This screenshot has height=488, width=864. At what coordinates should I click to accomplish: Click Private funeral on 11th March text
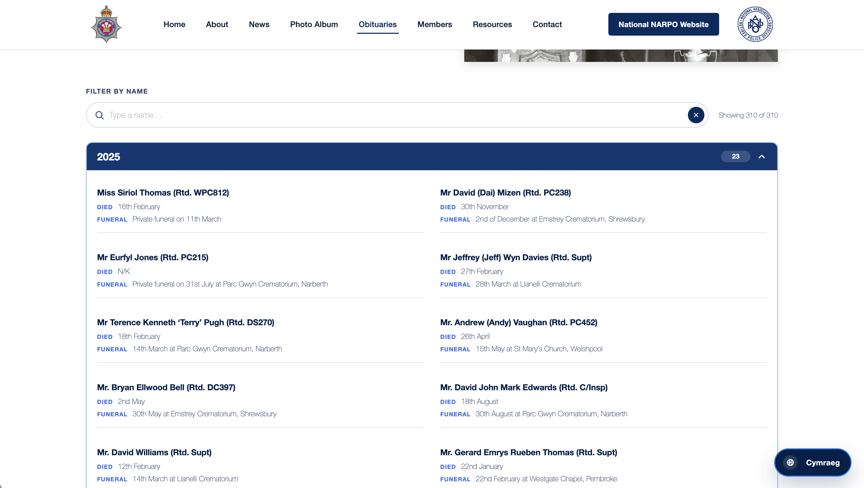click(176, 219)
